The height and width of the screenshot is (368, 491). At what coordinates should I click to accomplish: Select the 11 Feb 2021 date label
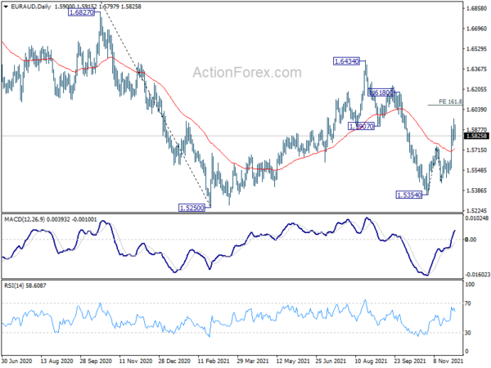pyautogui.click(x=214, y=361)
